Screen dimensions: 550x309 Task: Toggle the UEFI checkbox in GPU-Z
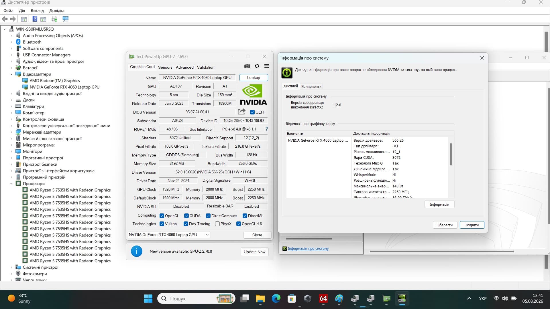click(252, 112)
